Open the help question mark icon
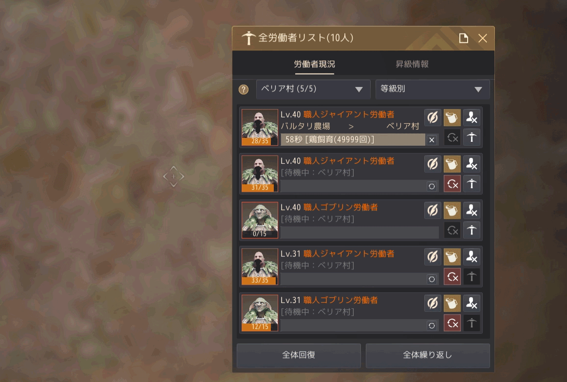This screenshot has height=382, width=567. tap(244, 89)
